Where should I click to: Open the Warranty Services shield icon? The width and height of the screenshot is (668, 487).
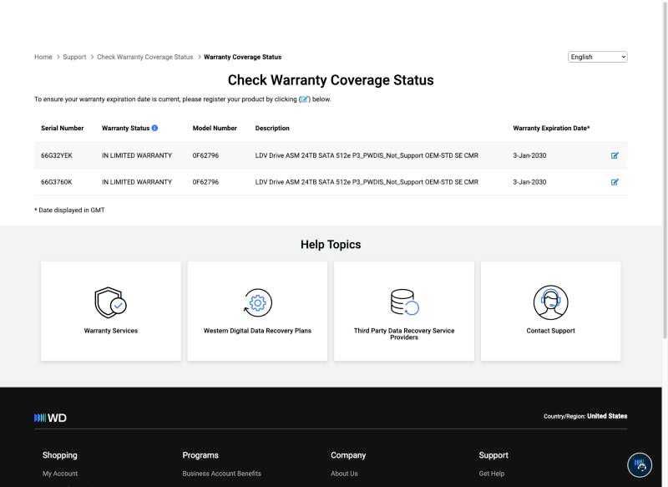click(110, 302)
